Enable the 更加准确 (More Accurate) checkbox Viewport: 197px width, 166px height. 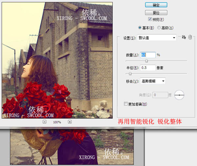tap(126, 104)
